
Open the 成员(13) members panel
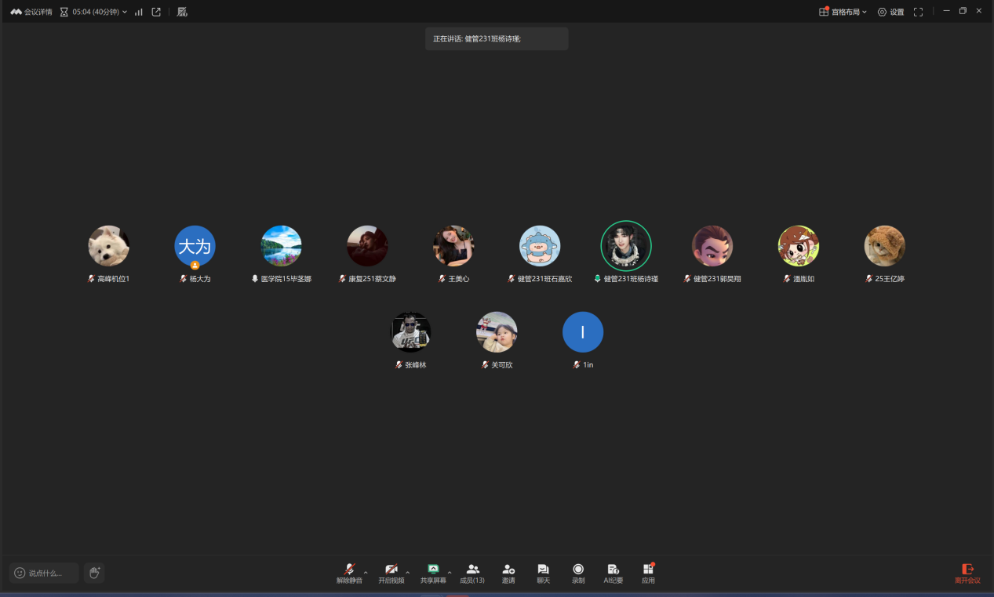coord(472,573)
